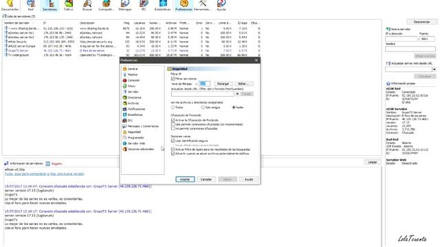Viewport: 440px width, 247px height.
Task: Select the GrupoTS Server row
Action: [x=132, y=51]
